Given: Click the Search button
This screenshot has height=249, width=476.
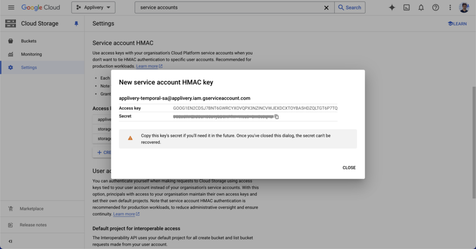Looking at the screenshot, I should point(350,7).
